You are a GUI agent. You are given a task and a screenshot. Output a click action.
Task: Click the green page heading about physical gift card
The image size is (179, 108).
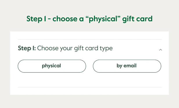(x=89, y=19)
